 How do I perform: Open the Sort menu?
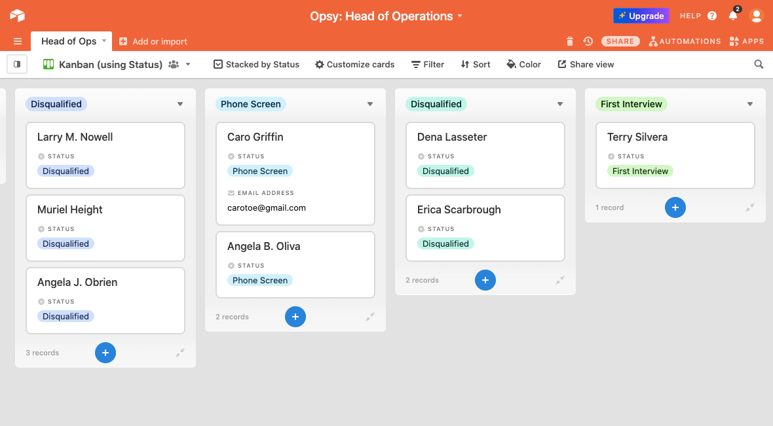tap(476, 64)
